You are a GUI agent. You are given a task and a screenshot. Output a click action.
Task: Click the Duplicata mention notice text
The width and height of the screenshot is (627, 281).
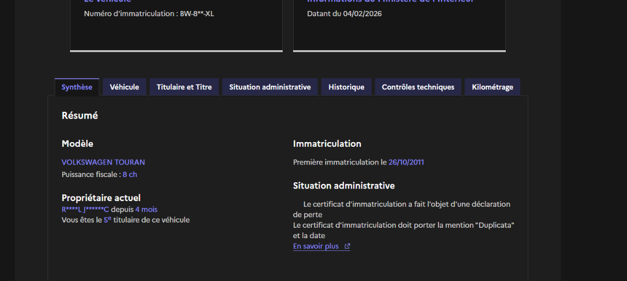(404, 230)
